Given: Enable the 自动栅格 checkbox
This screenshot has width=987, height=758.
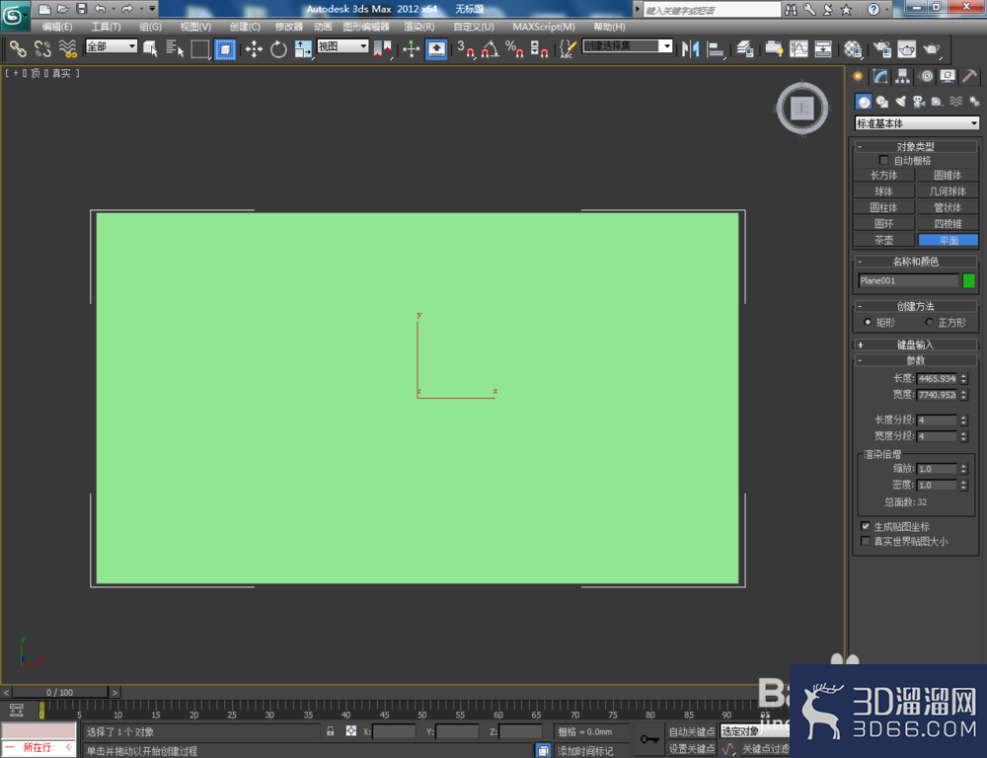Looking at the screenshot, I should point(883,160).
